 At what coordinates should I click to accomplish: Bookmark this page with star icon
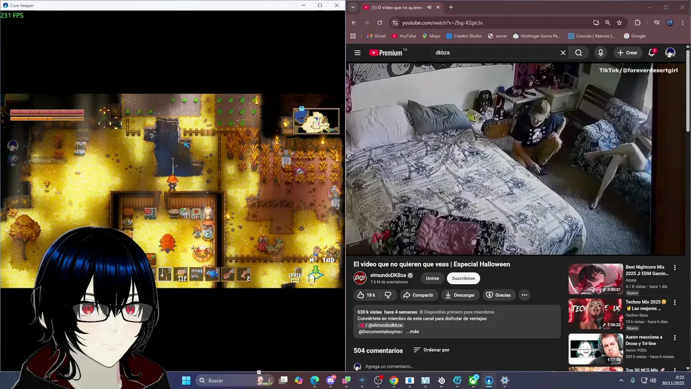619,23
